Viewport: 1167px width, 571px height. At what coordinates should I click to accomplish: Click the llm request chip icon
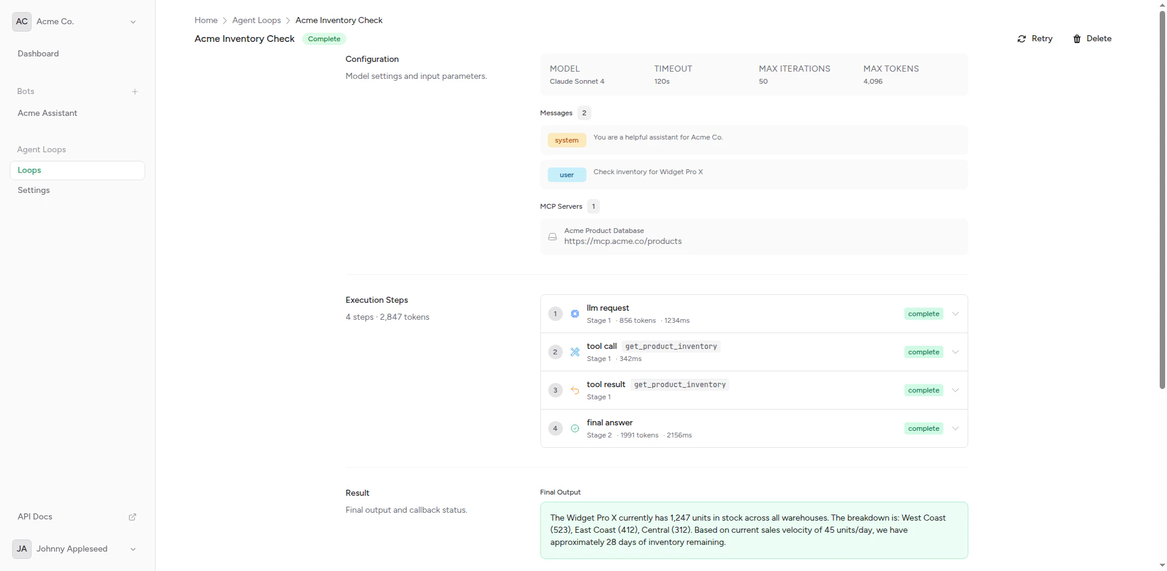click(575, 314)
